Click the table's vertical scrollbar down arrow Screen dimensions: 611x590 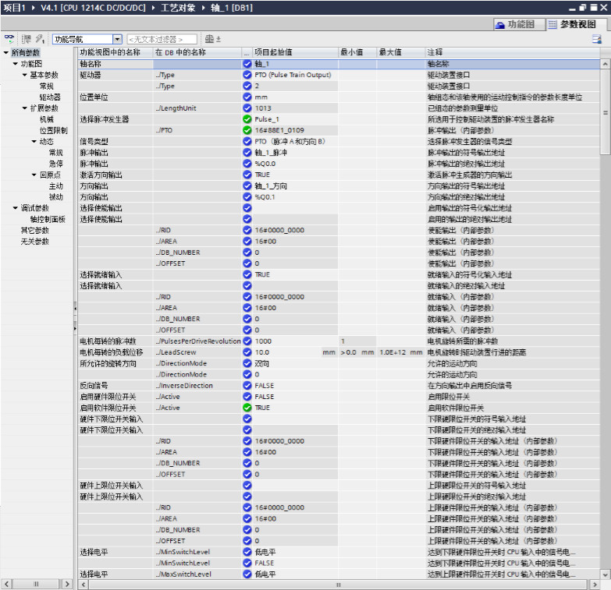click(605, 574)
